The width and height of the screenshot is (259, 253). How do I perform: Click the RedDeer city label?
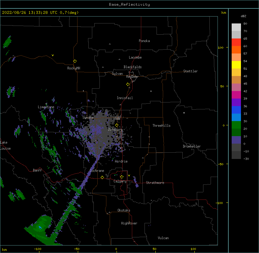point(132,77)
